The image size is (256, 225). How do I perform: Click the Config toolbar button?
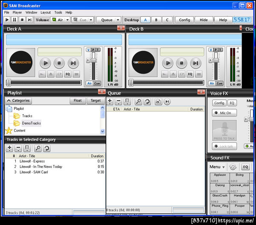(x=184, y=20)
